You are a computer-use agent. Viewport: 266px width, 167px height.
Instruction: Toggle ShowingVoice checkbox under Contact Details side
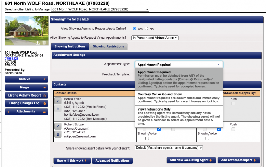tap(147, 138)
